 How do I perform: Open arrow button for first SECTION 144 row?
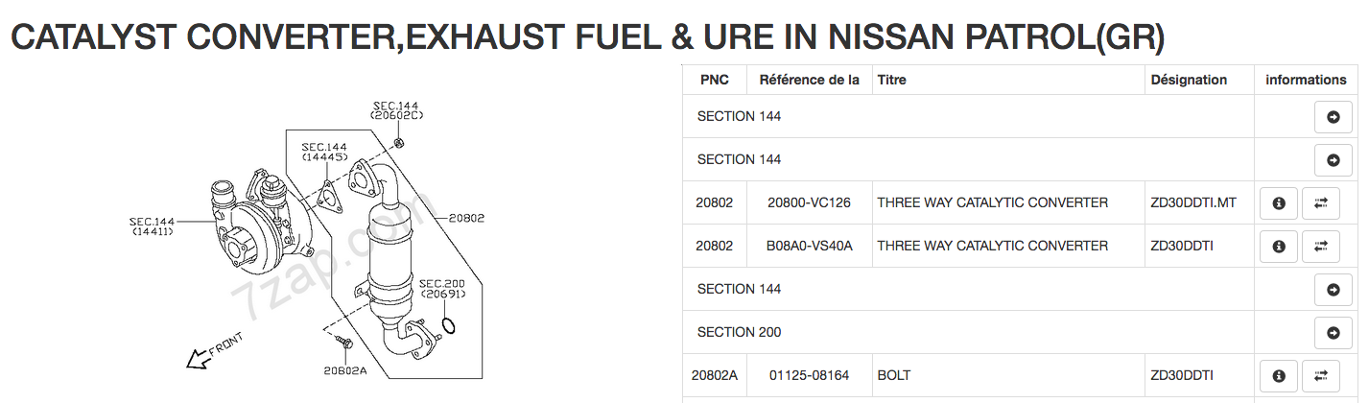1333,117
